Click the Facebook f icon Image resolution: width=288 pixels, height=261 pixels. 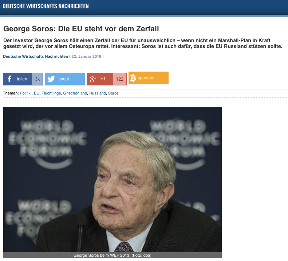tap(9, 79)
